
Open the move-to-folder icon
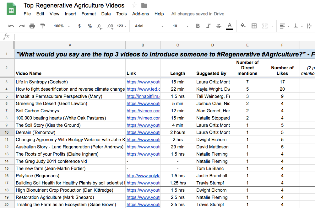(x=144, y=5)
